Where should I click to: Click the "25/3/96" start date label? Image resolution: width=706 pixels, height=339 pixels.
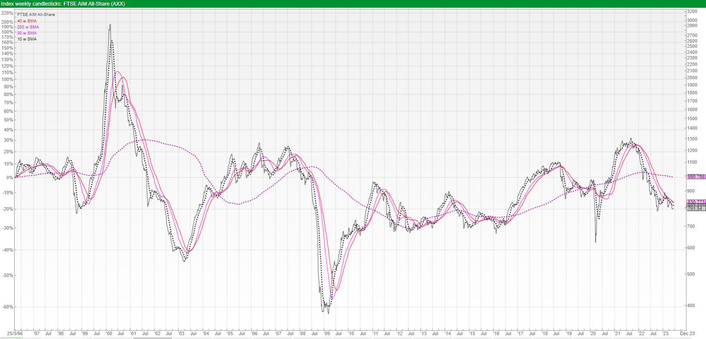pos(15,333)
